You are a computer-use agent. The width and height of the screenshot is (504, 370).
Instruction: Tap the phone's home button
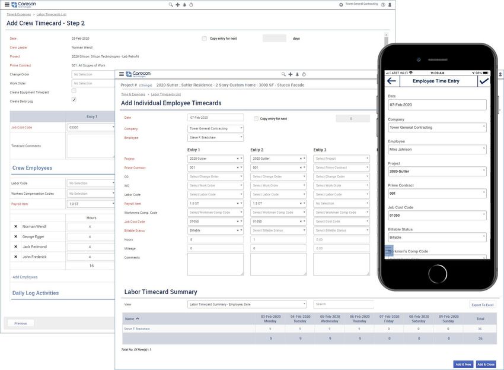click(438, 274)
